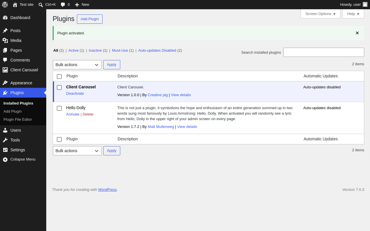This screenshot has height=231, width=370.
Task: Open Settings in the sidebar
Action: coord(23,150)
